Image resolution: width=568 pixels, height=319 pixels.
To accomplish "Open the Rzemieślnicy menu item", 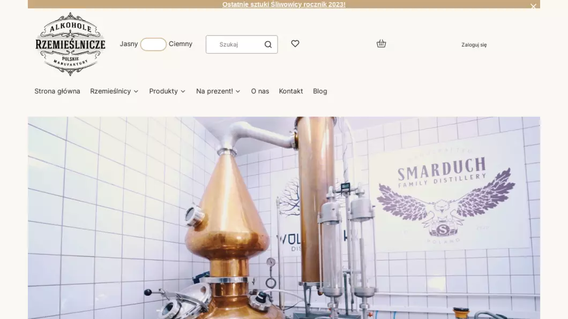I will pos(110,91).
